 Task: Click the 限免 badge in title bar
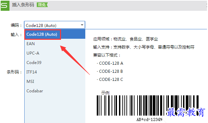tap(42, 5)
